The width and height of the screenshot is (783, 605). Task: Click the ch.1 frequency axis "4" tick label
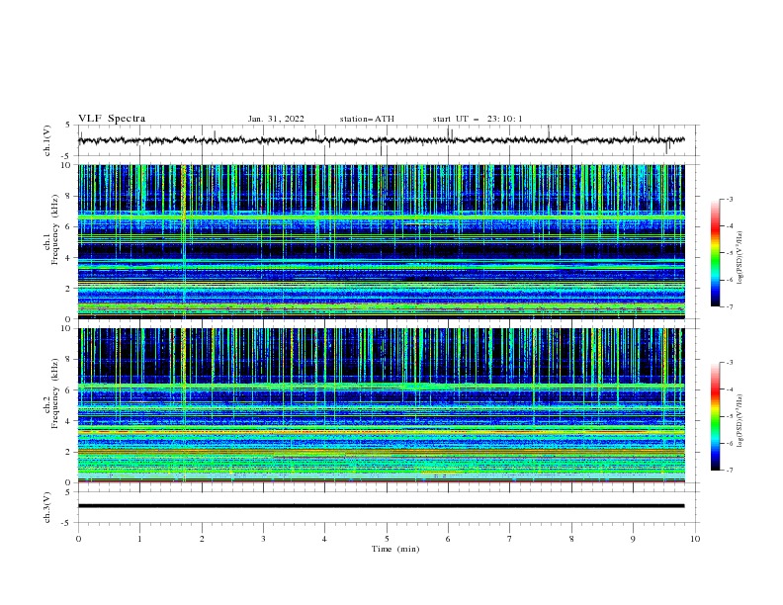click(x=68, y=258)
